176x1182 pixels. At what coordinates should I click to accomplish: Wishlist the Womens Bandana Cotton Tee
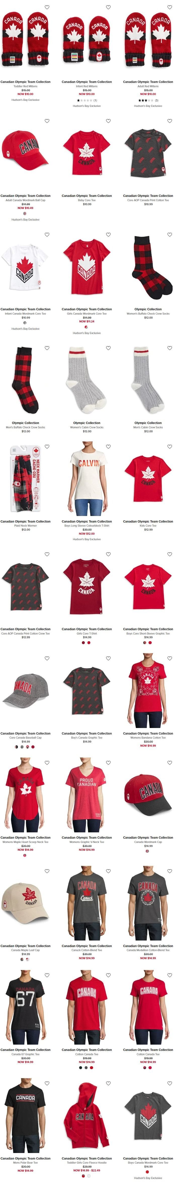pos(170,658)
